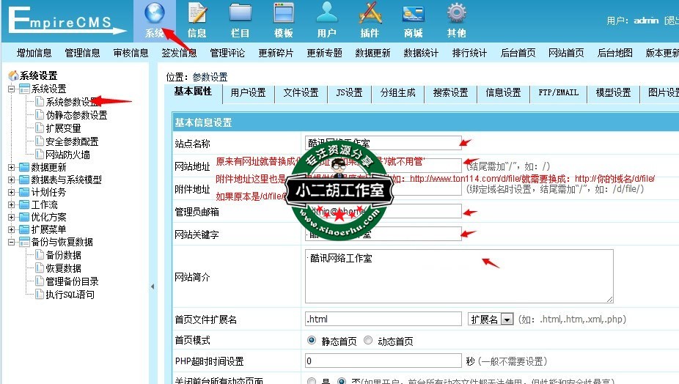
Task: Expand the 数据更新 tree node
Action: [12, 167]
